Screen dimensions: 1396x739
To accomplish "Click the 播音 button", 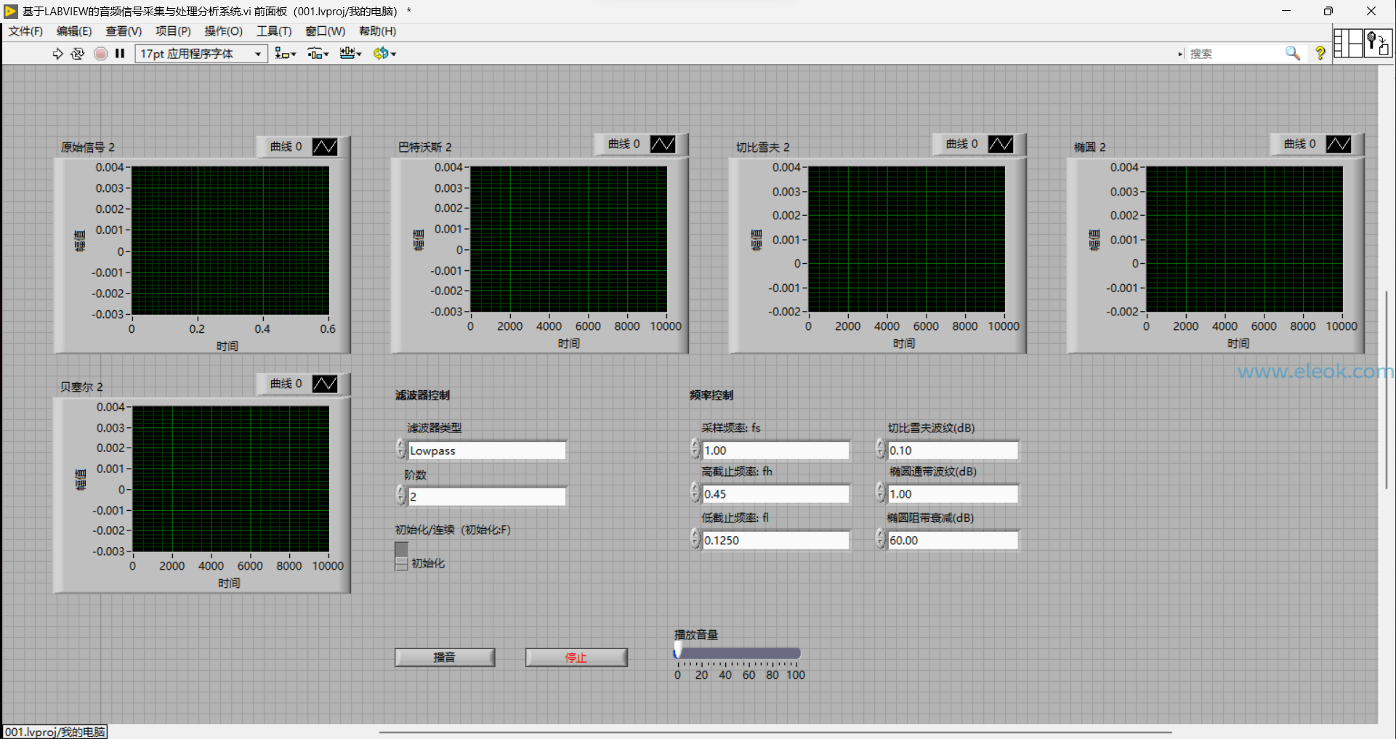I will pyautogui.click(x=445, y=658).
